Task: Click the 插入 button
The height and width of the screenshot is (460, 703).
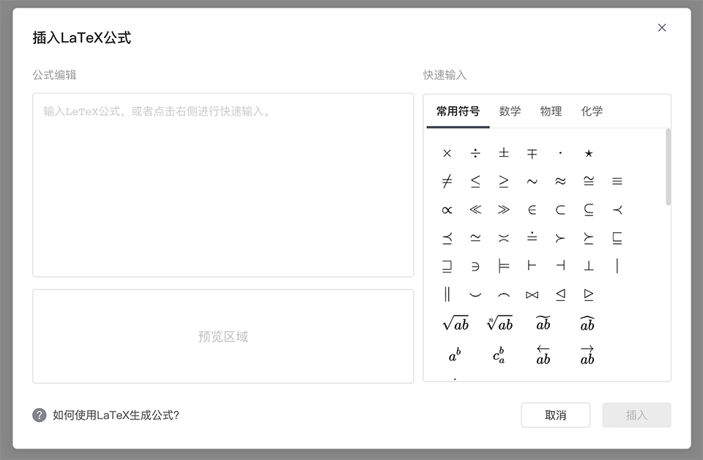Action: pyautogui.click(x=636, y=415)
